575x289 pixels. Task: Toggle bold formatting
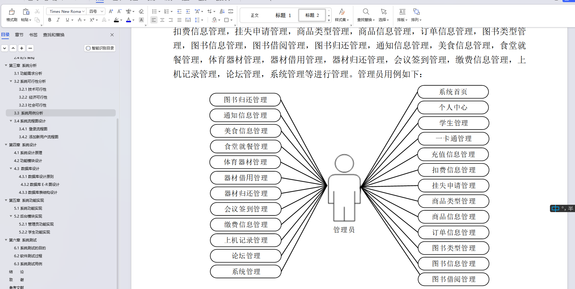(49, 20)
